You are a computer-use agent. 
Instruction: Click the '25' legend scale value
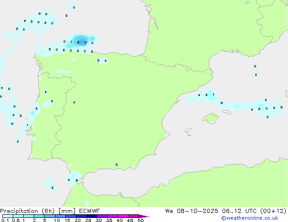(88, 220)
